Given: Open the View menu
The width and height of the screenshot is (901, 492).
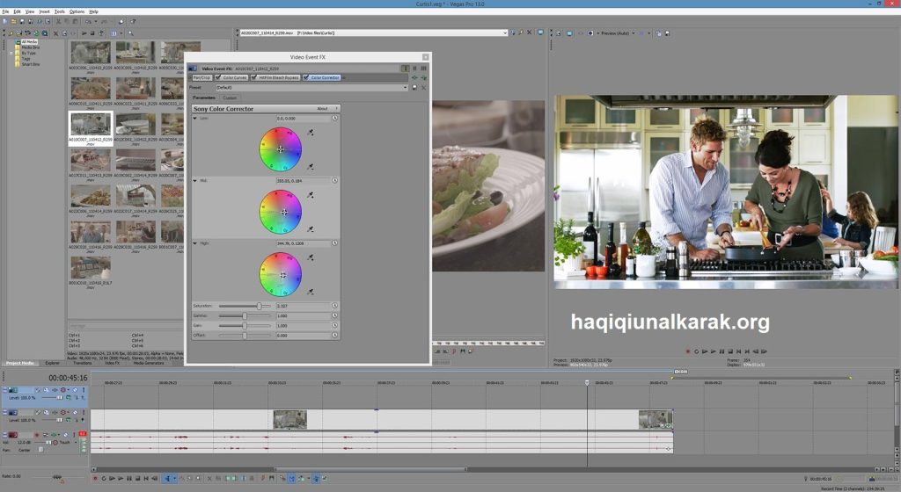Looking at the screenshot, I should 30,11.
